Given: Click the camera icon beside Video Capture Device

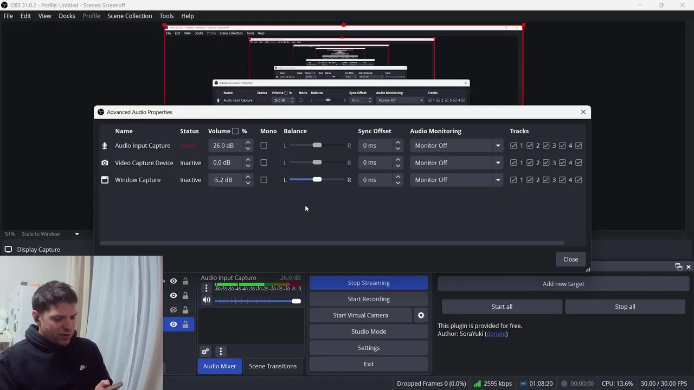Looking at the screenshot, I should pos(105,162).
